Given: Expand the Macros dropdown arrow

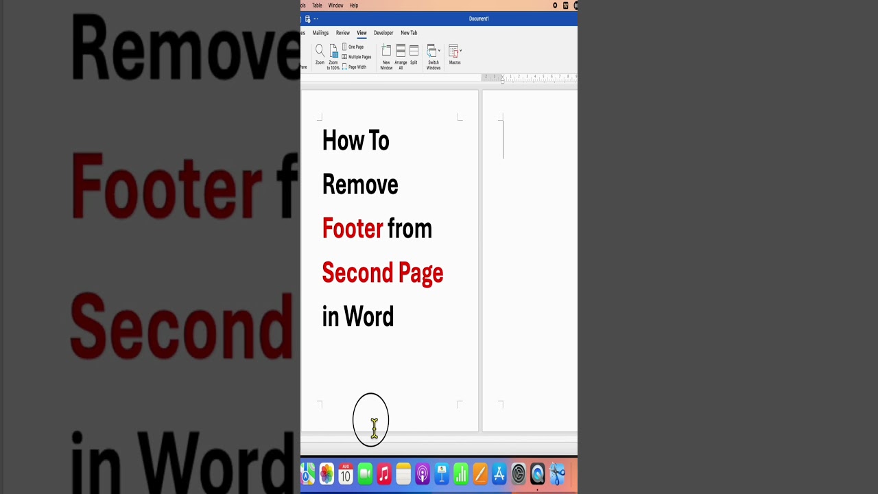Looking at the screenshot, I should [x=461, y=51].
